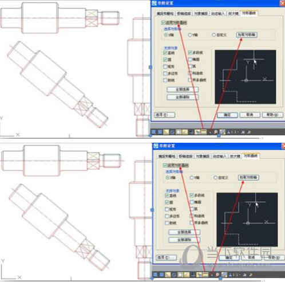This screenshot has width=285, height=282.
Task: Click dark preview image in upper dialog
Action: pos(246,77)
